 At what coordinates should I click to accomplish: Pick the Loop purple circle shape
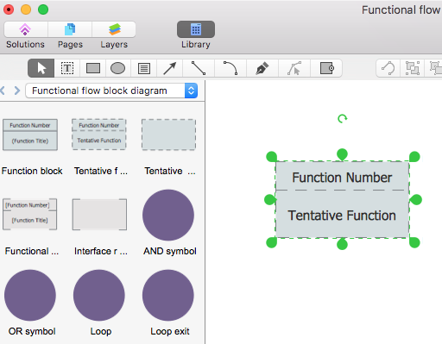pos(99,295)
